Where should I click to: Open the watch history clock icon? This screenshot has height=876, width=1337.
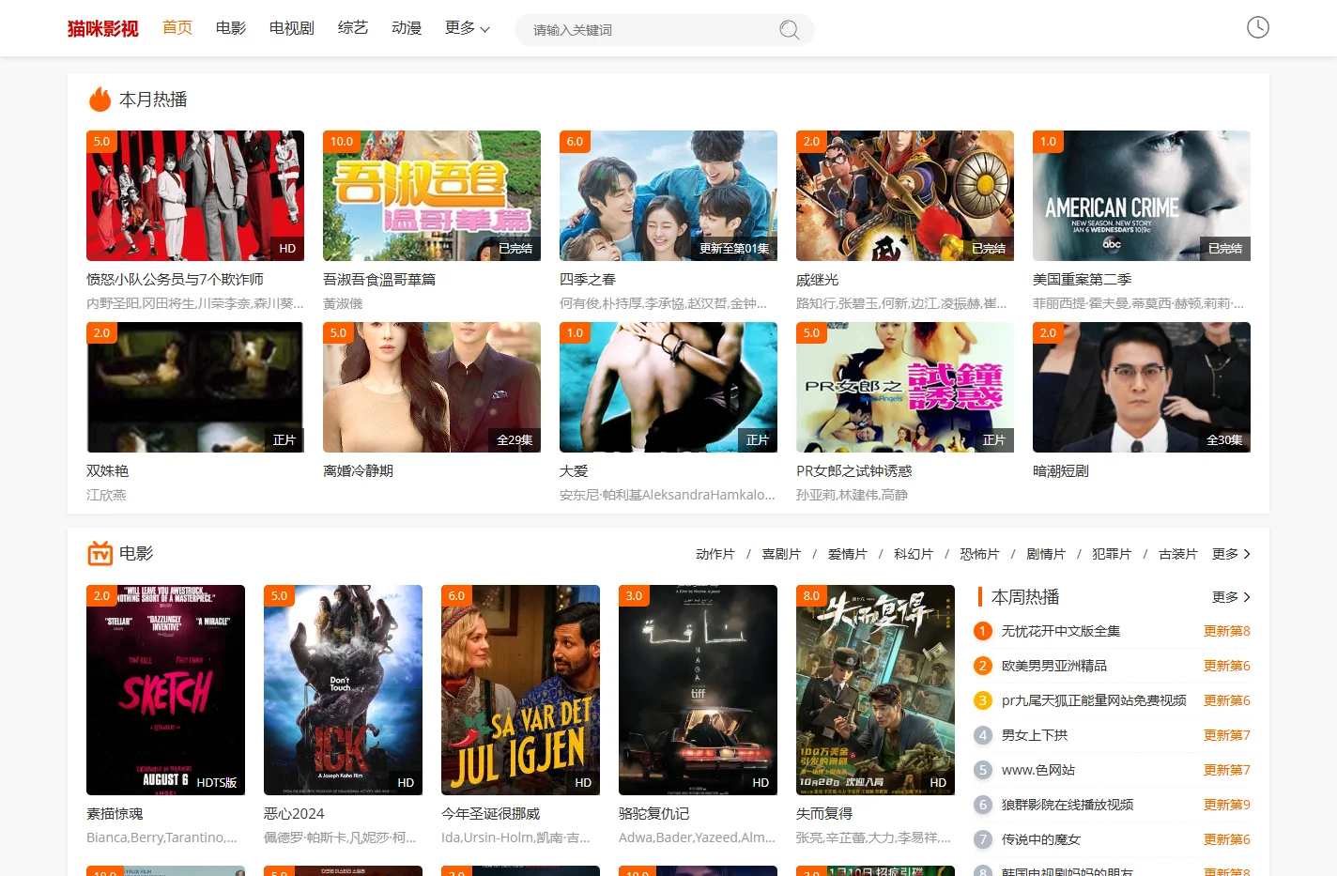[1257, 27]
